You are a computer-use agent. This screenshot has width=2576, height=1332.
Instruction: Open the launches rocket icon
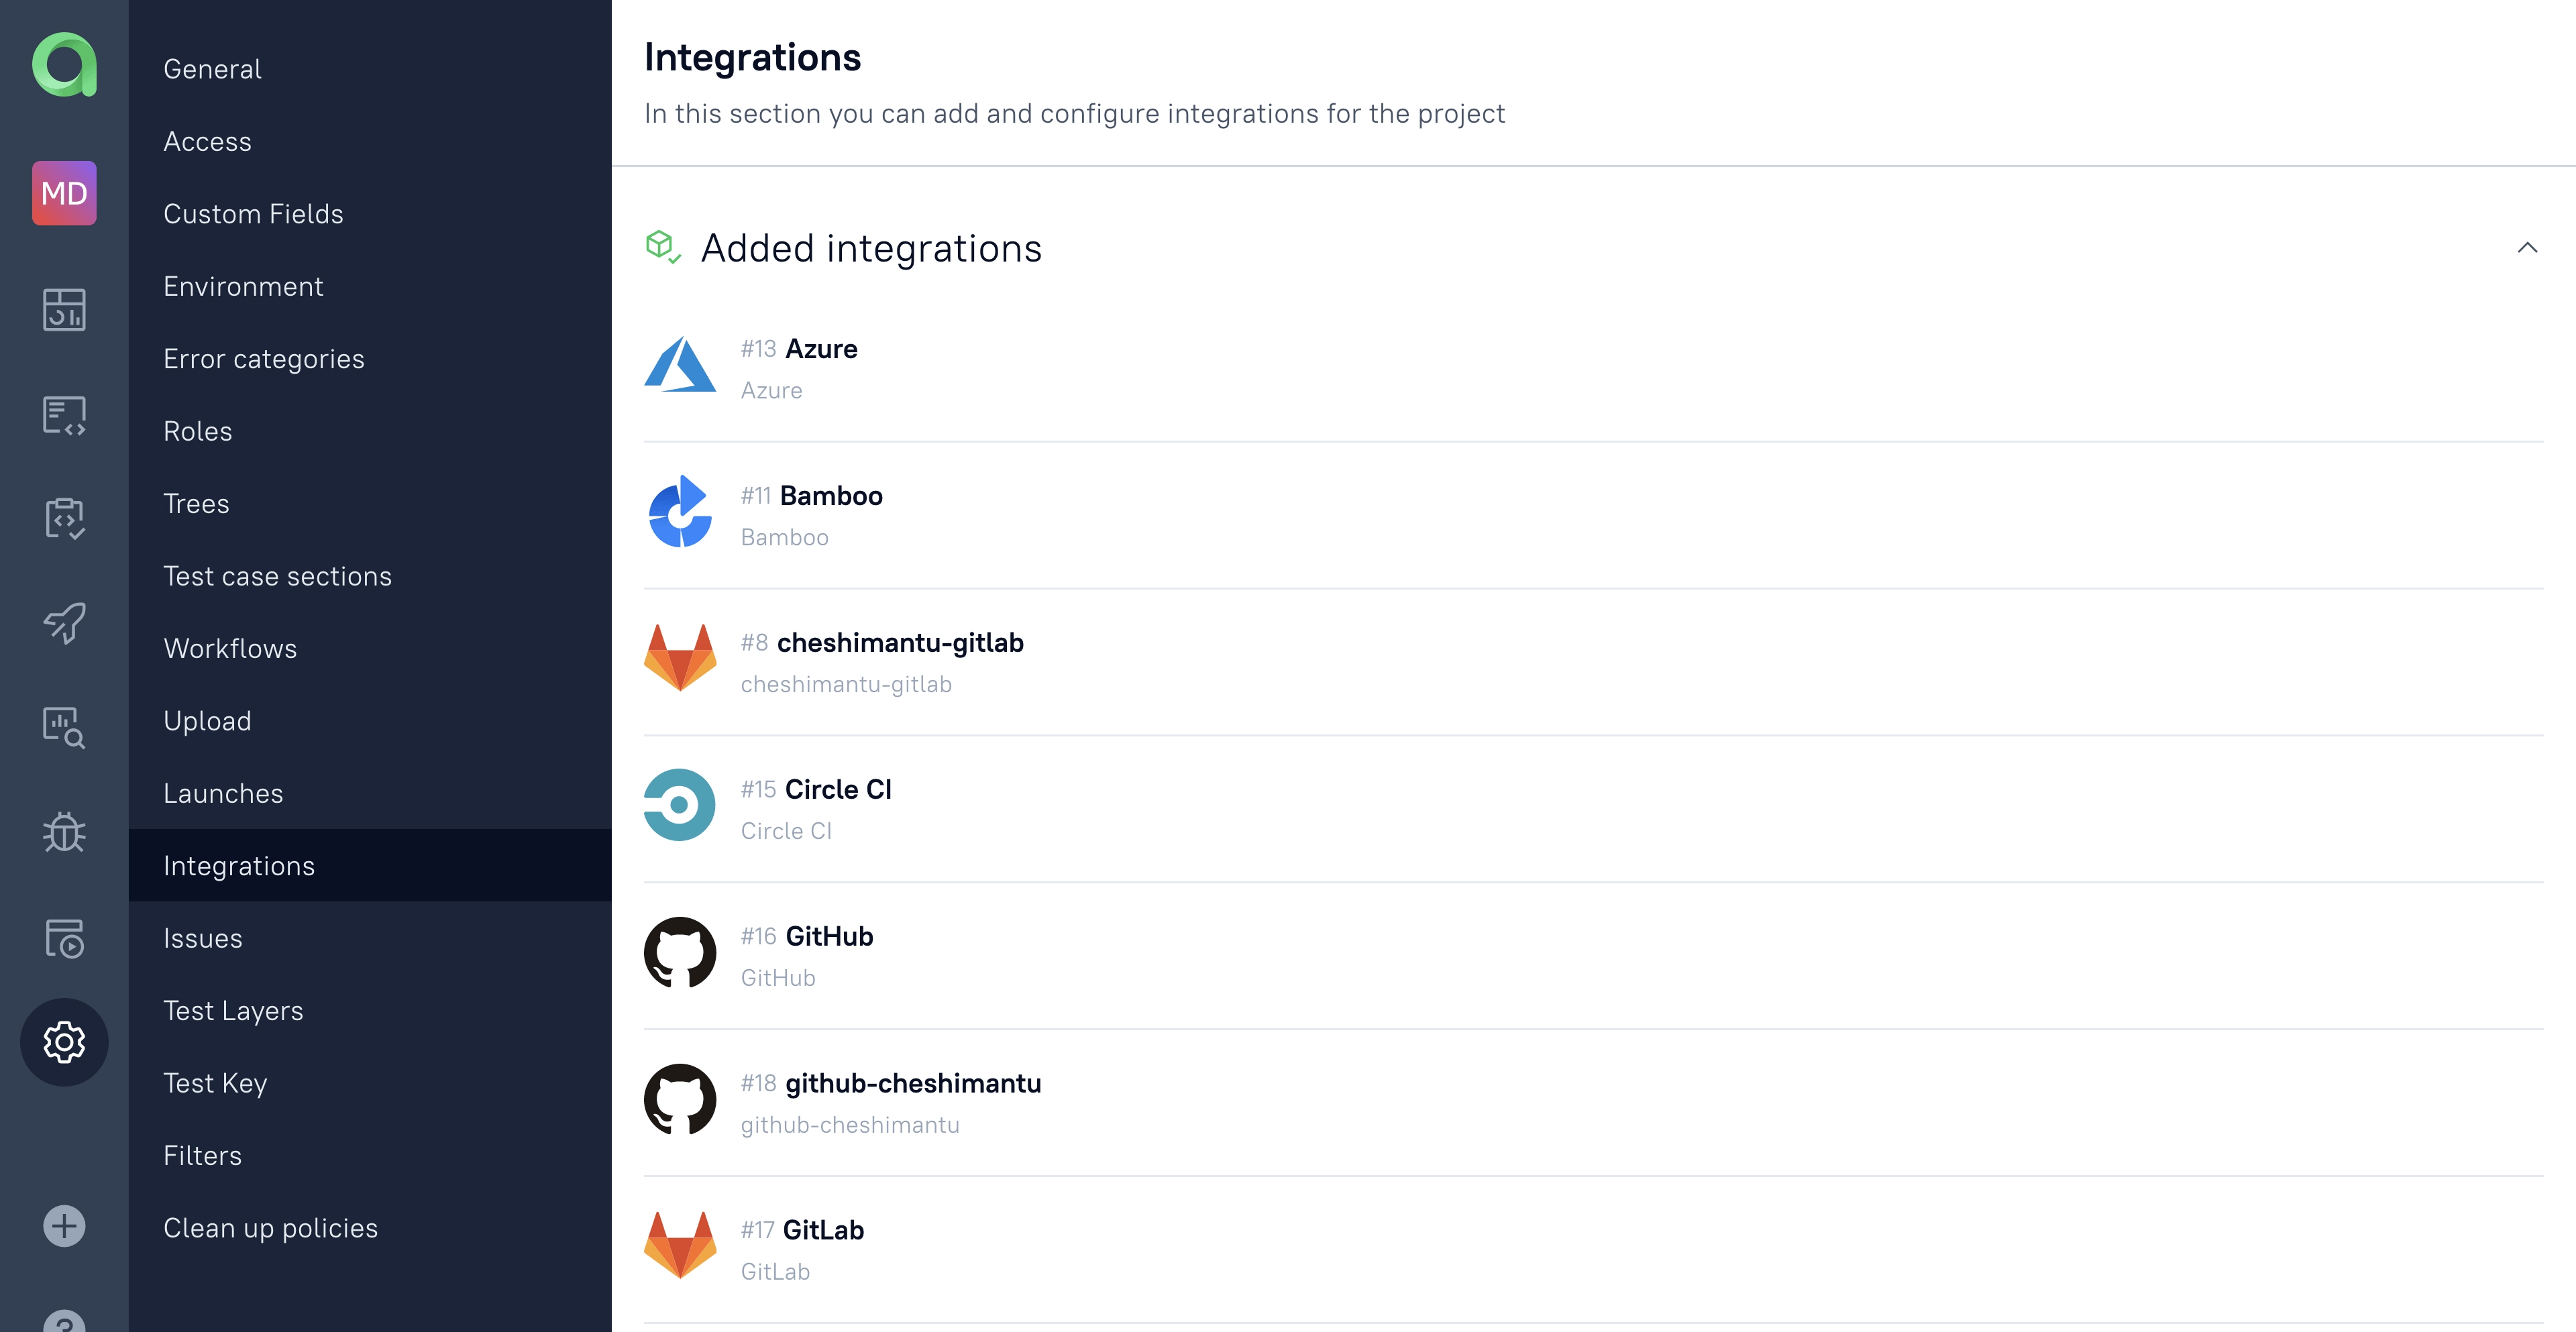(x=64, y=622)
